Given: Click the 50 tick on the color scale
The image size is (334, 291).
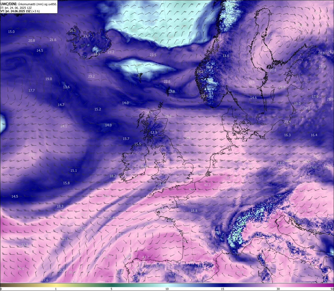Looking at the screenshot, I should [332, 289].
